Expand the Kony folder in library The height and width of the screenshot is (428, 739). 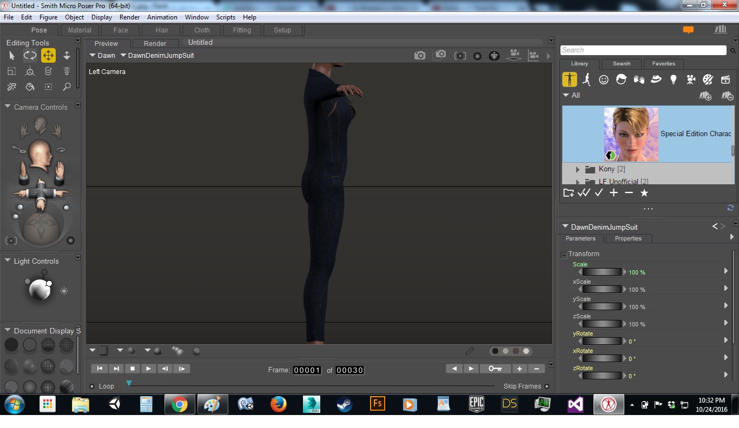pos(578,169)
